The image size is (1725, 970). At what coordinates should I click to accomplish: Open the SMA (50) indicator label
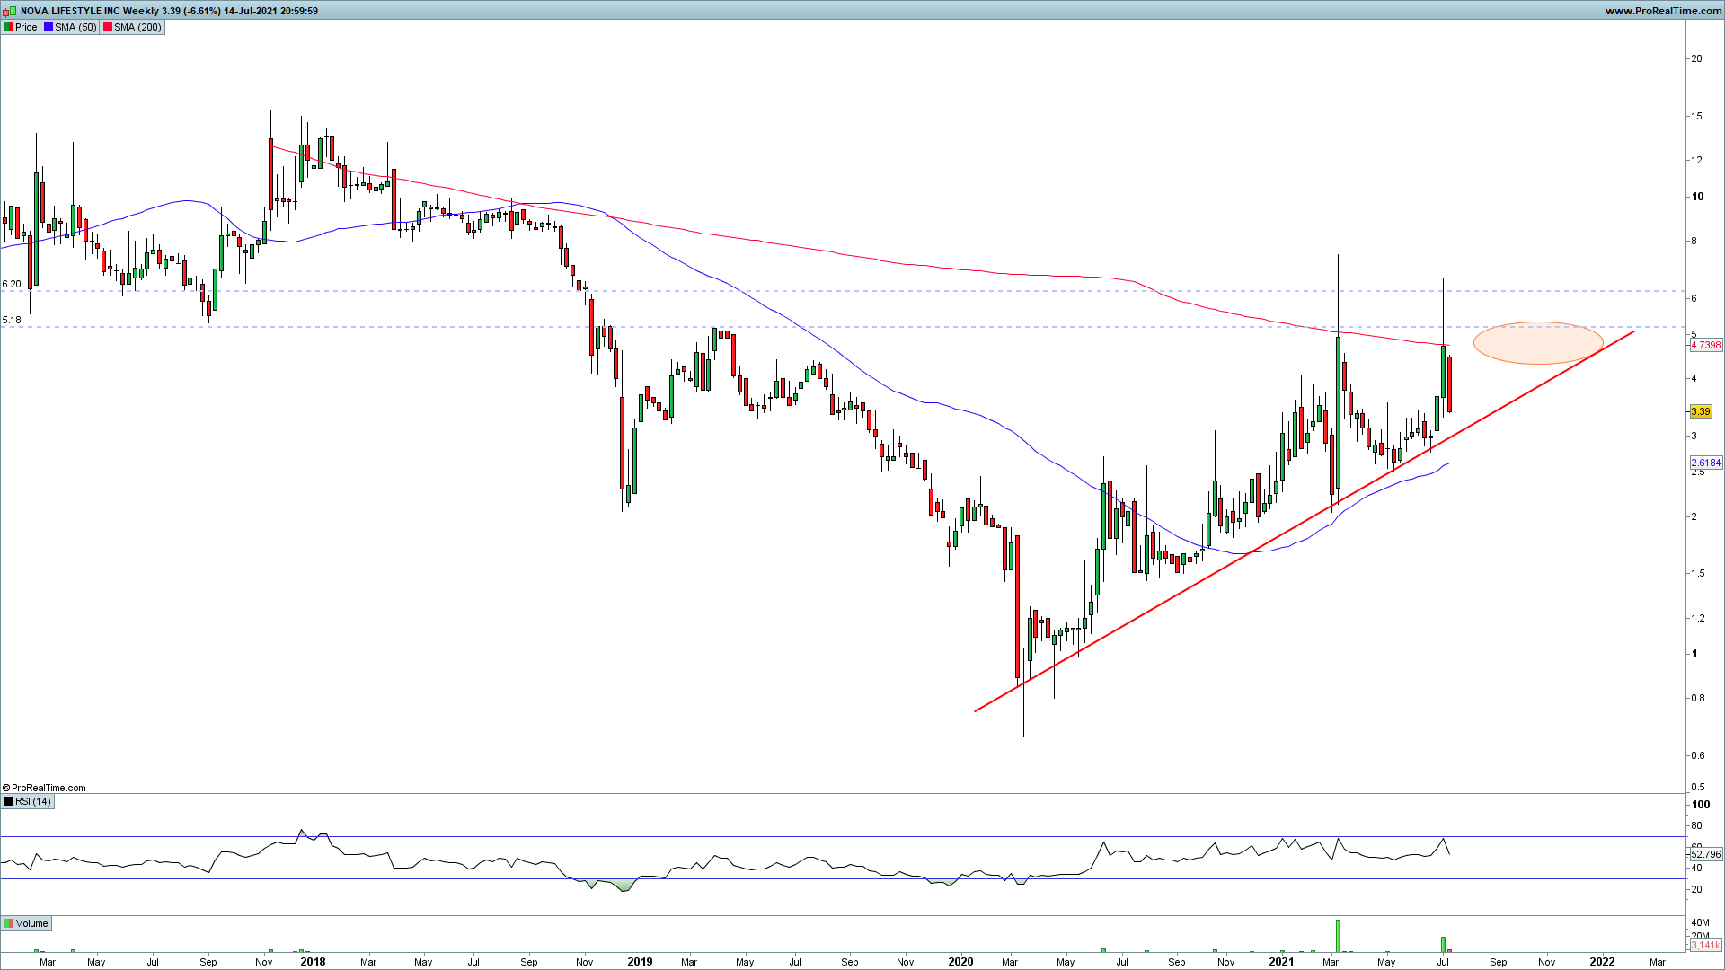point(75,27)
